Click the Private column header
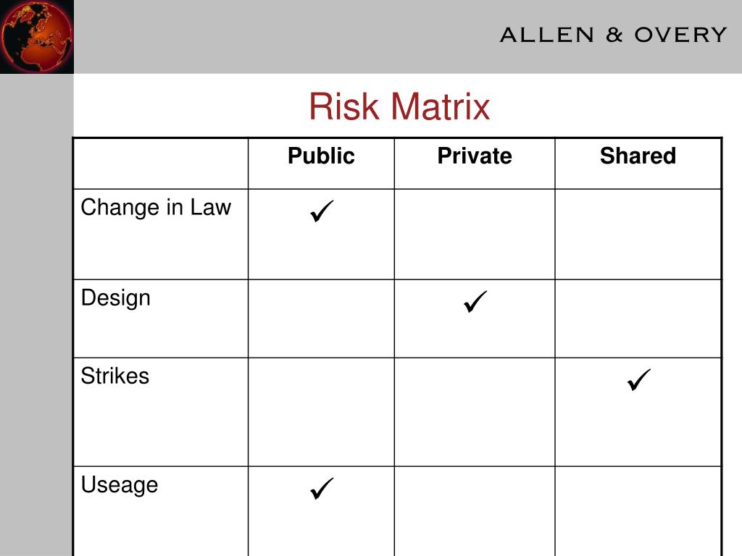The image size is (742, 556). point(475,156)
